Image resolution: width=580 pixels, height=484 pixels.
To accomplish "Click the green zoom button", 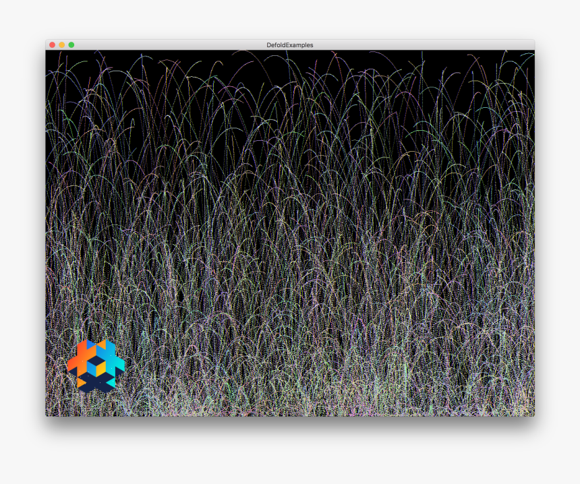I will point(71,44).
